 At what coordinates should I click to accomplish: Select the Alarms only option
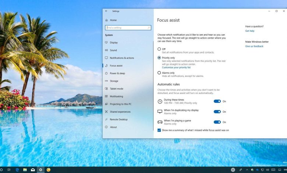[159, 73]
